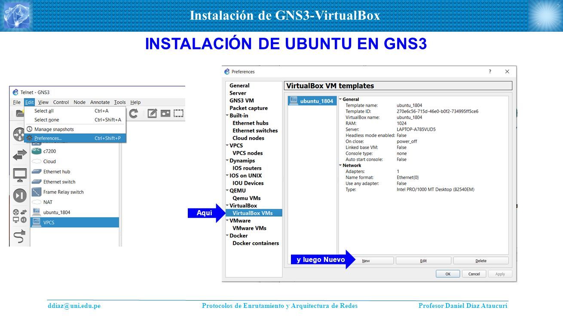Select the insert picture tool
Screen dimensions: 563x316
coord(165,114)
